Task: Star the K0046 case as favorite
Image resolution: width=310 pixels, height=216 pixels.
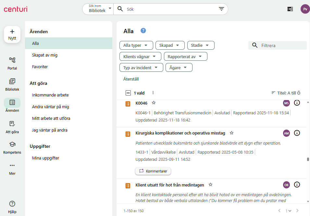Action: click(x=154, y=103)
